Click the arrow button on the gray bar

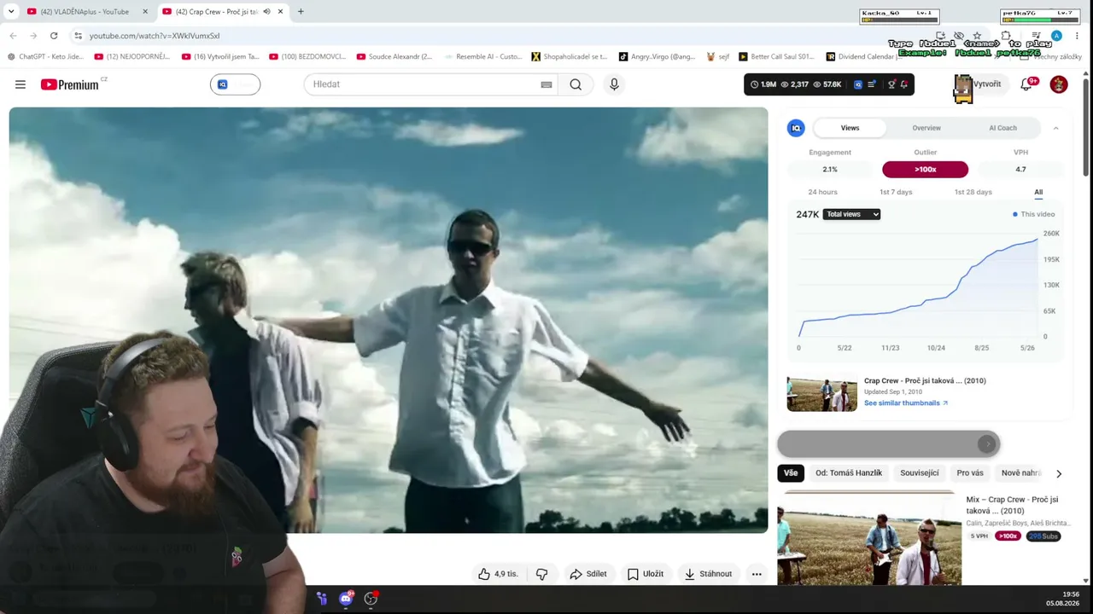tap(987, 443)
